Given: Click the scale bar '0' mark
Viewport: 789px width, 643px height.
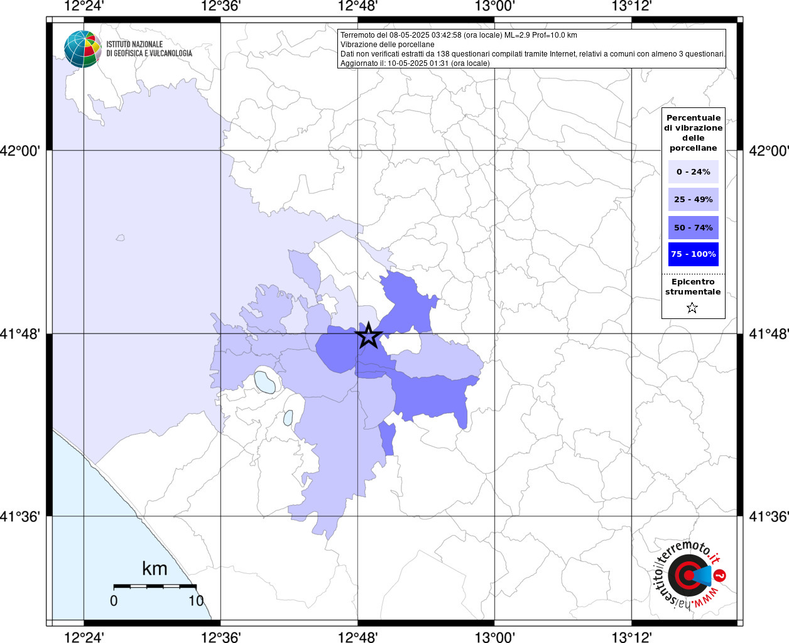Looking at the screenshot, I should click(114, 600).
